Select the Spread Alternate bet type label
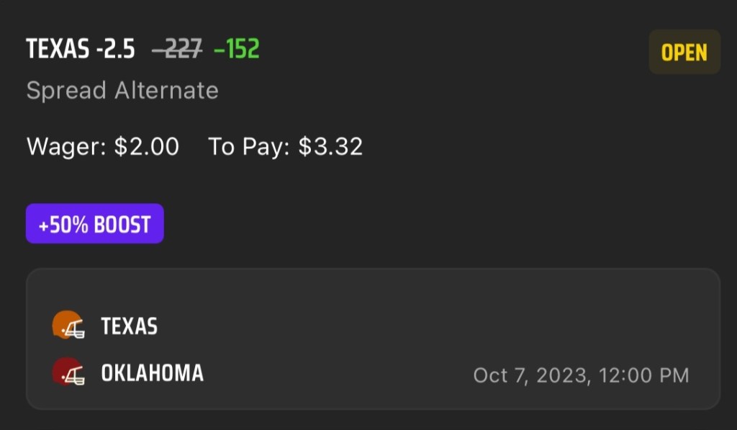 [x=122, y=90]
